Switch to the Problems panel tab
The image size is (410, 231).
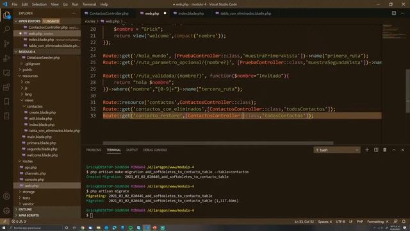tap(94, 150)
